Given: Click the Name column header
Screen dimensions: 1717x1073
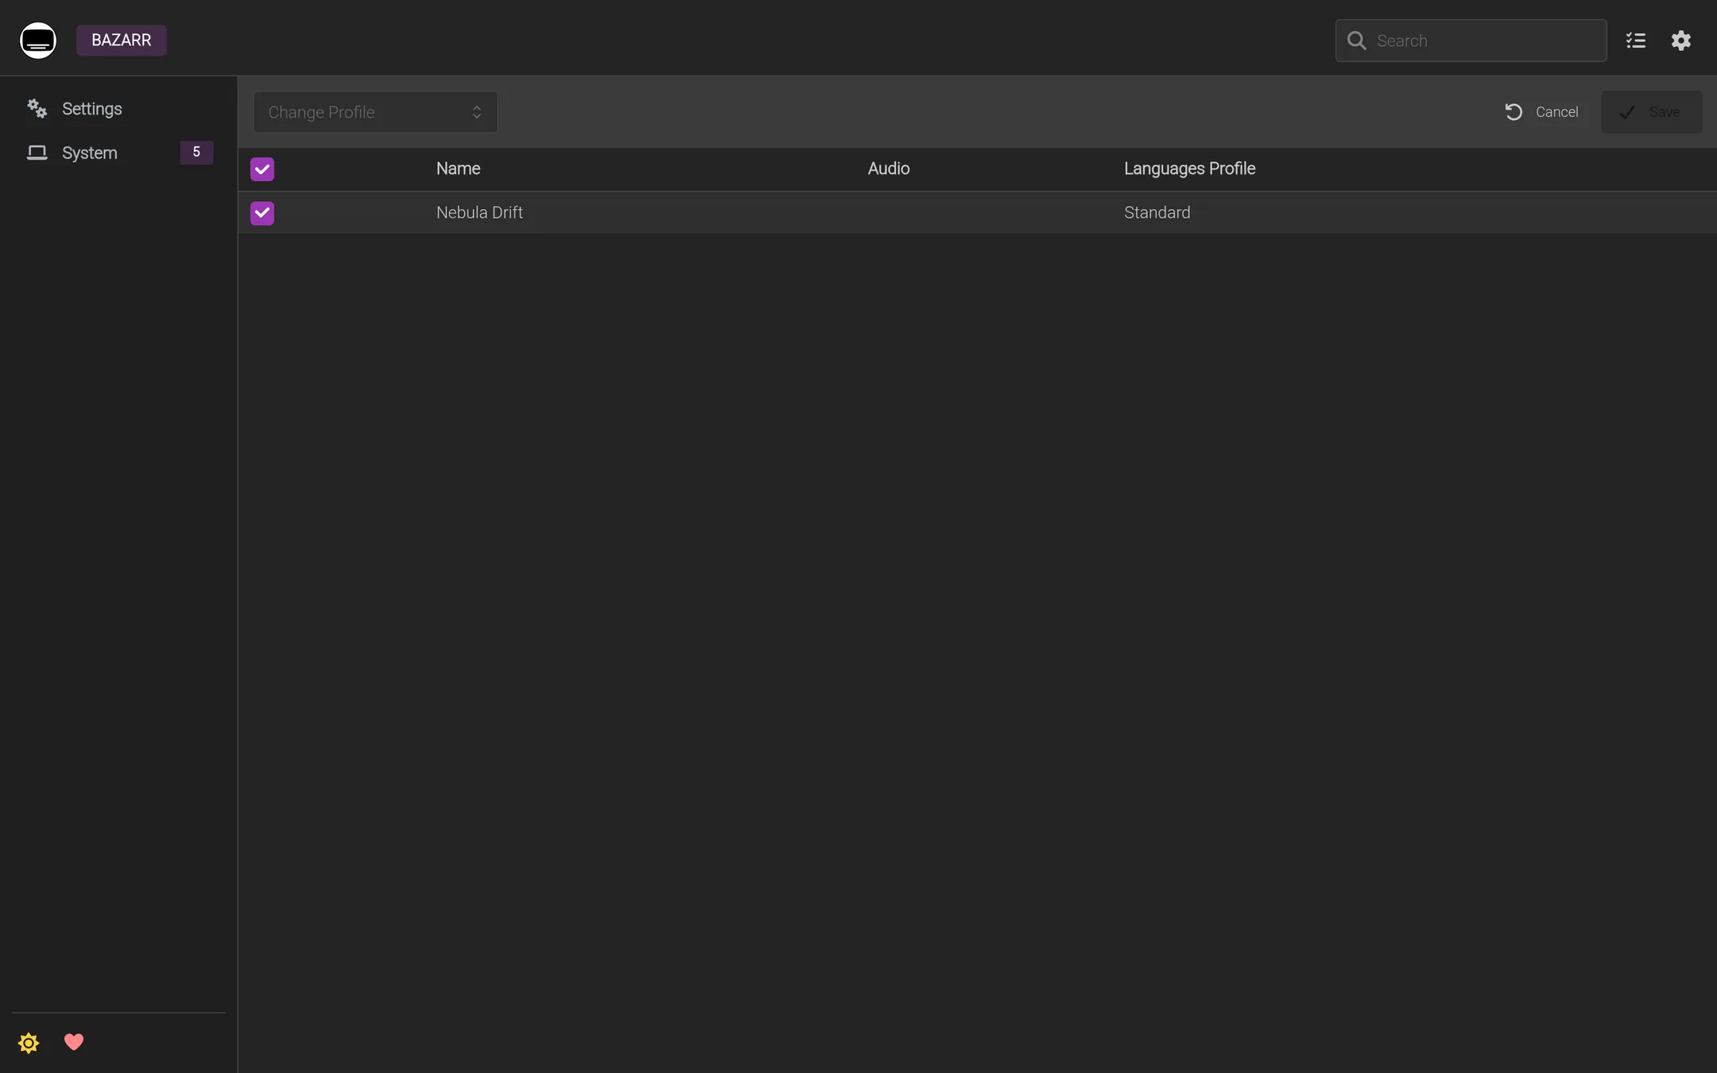Looking at the screenshot, I should [x=458, y=169].
